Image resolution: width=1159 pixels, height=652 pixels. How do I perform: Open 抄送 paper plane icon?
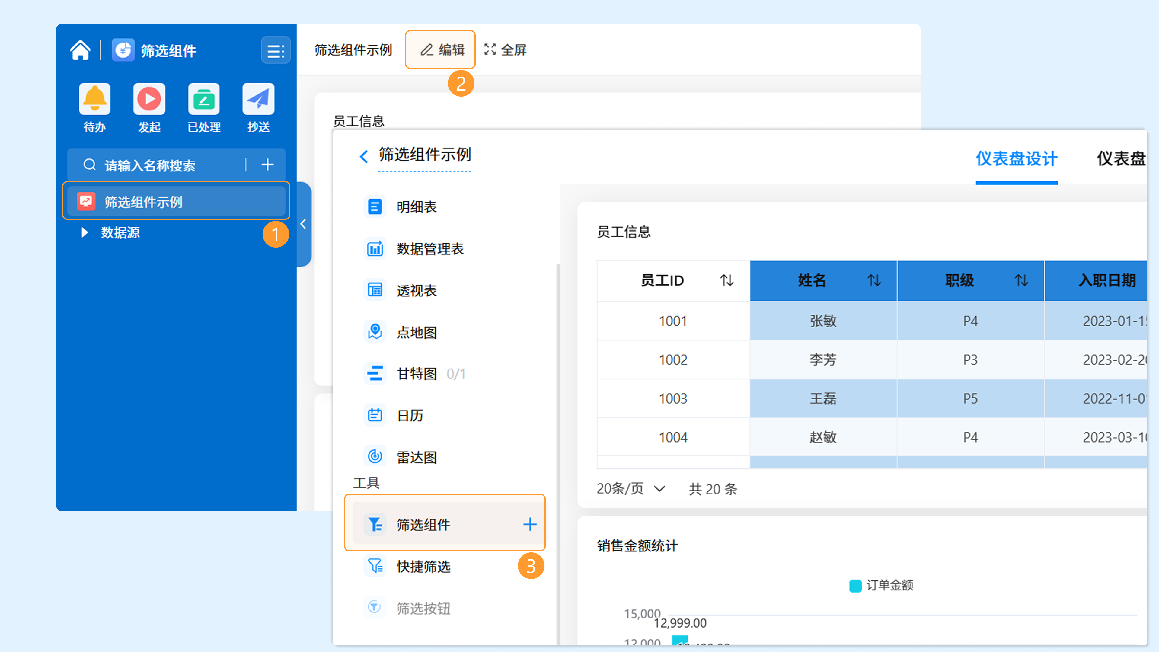point(258,98)
